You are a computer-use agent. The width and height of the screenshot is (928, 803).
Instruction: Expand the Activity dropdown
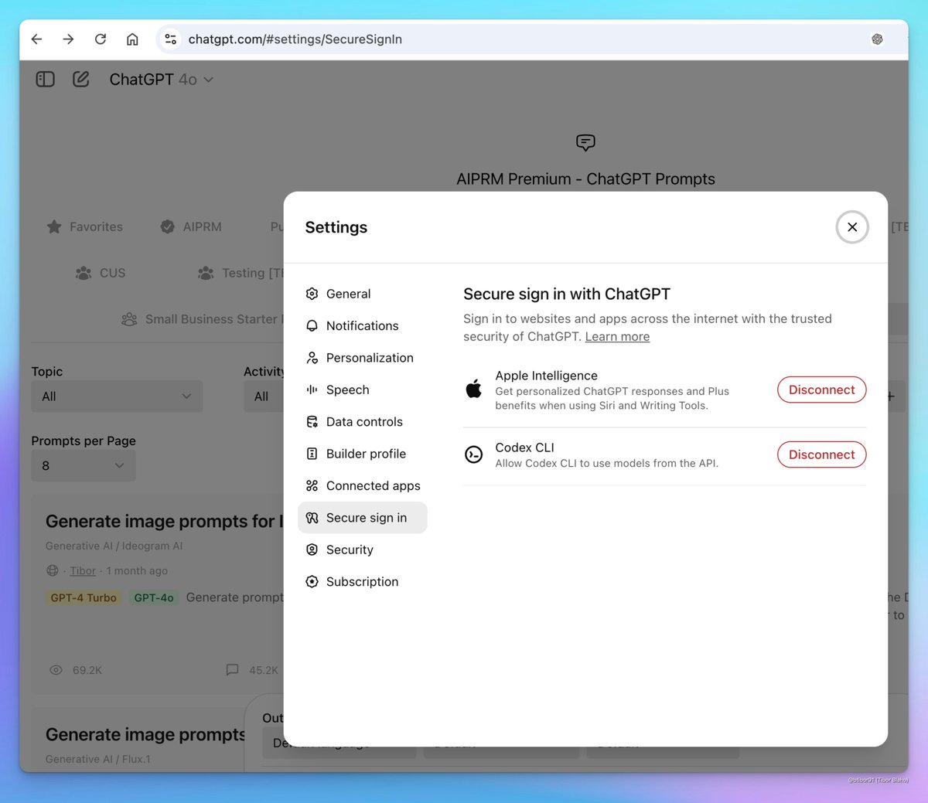[x=264, y=396]
